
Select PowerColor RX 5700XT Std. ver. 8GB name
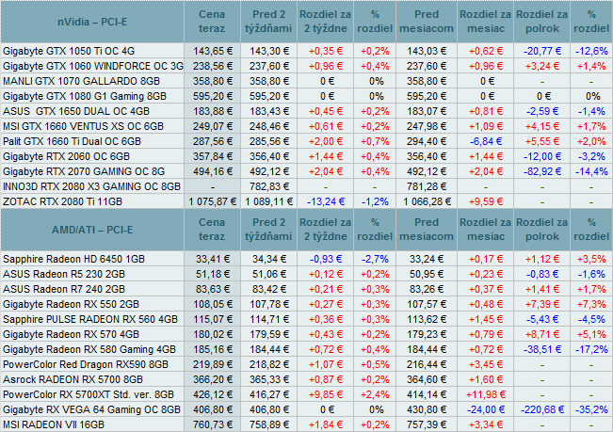[x=89, y=394]
